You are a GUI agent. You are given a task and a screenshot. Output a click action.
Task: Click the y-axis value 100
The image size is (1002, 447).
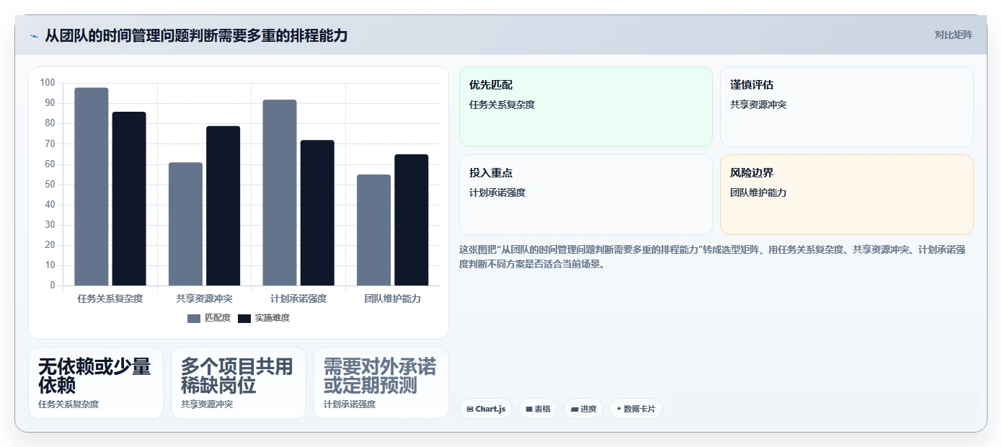[x=48, y=83]
